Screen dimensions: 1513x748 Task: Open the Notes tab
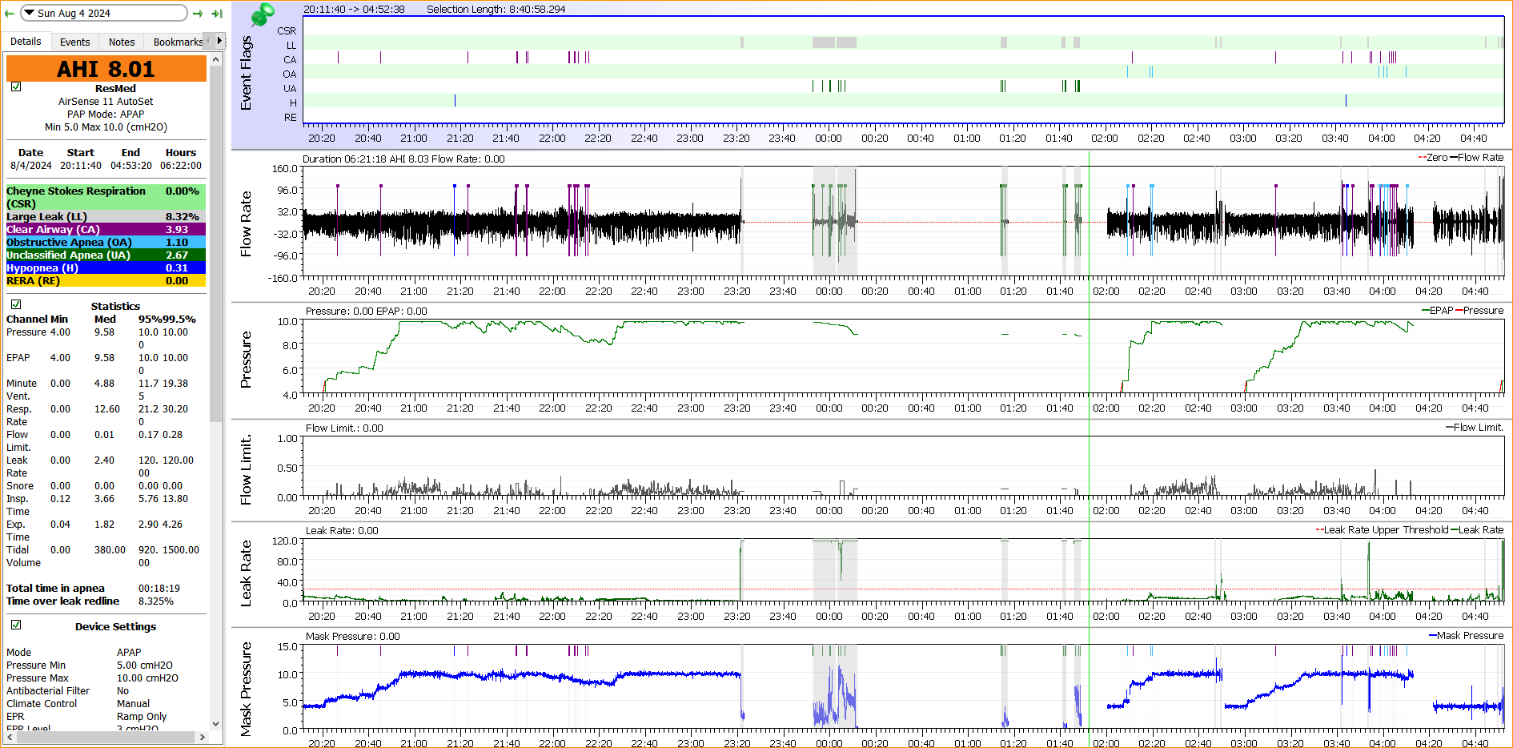click(122, 42)
